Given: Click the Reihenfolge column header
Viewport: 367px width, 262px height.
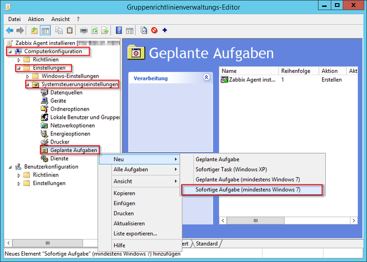Looking at the screenshot, I should 296,71.
